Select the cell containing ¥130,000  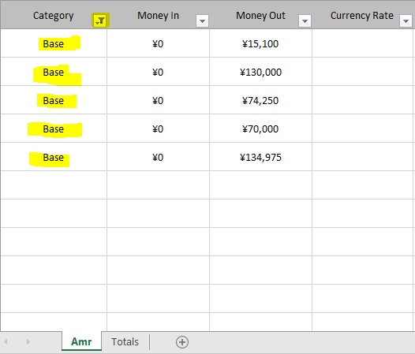260,72
